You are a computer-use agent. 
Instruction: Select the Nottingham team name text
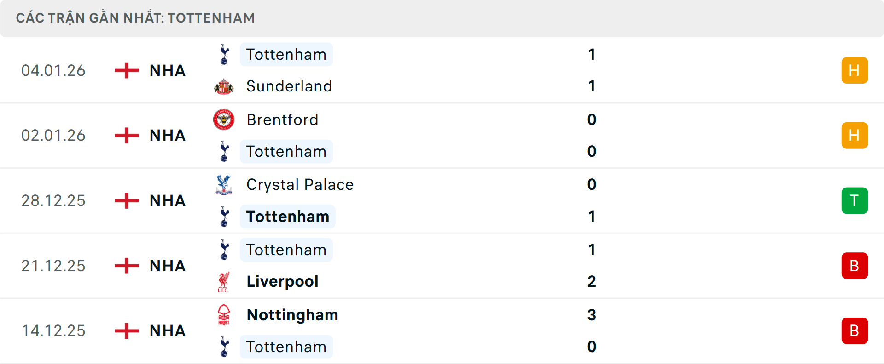[x=292, y=315]
